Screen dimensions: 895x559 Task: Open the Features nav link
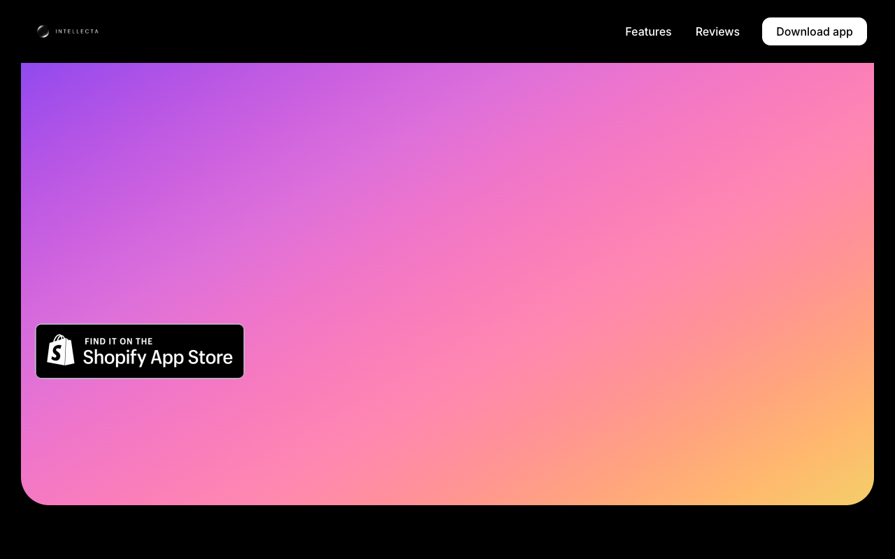(x=648, y=31)
